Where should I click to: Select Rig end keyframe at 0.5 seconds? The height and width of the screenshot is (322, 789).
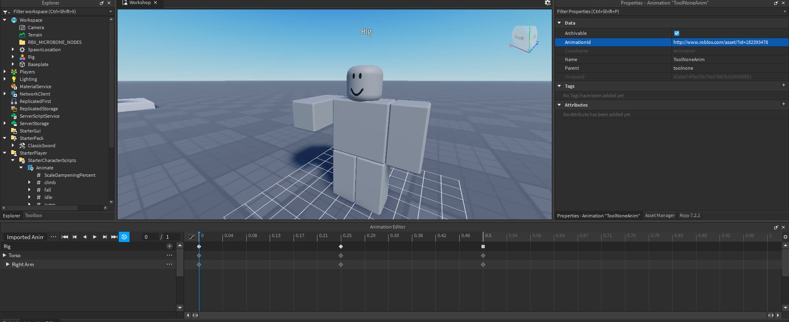tap(483, 247)
